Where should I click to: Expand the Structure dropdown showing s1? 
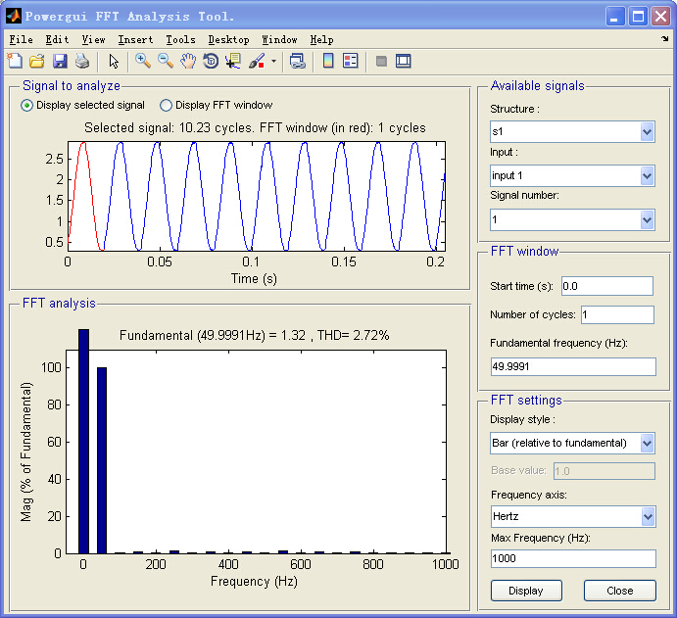647,131
